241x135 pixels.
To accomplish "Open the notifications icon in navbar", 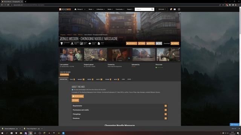I will point(171,9).
